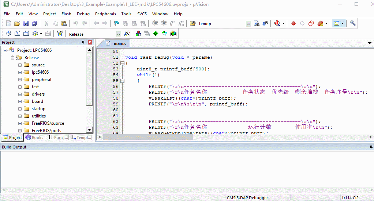This screenshot has height=201, width=374.
Task: Undo the last edit
Action: pyautogui.click(x=76, y=23)
